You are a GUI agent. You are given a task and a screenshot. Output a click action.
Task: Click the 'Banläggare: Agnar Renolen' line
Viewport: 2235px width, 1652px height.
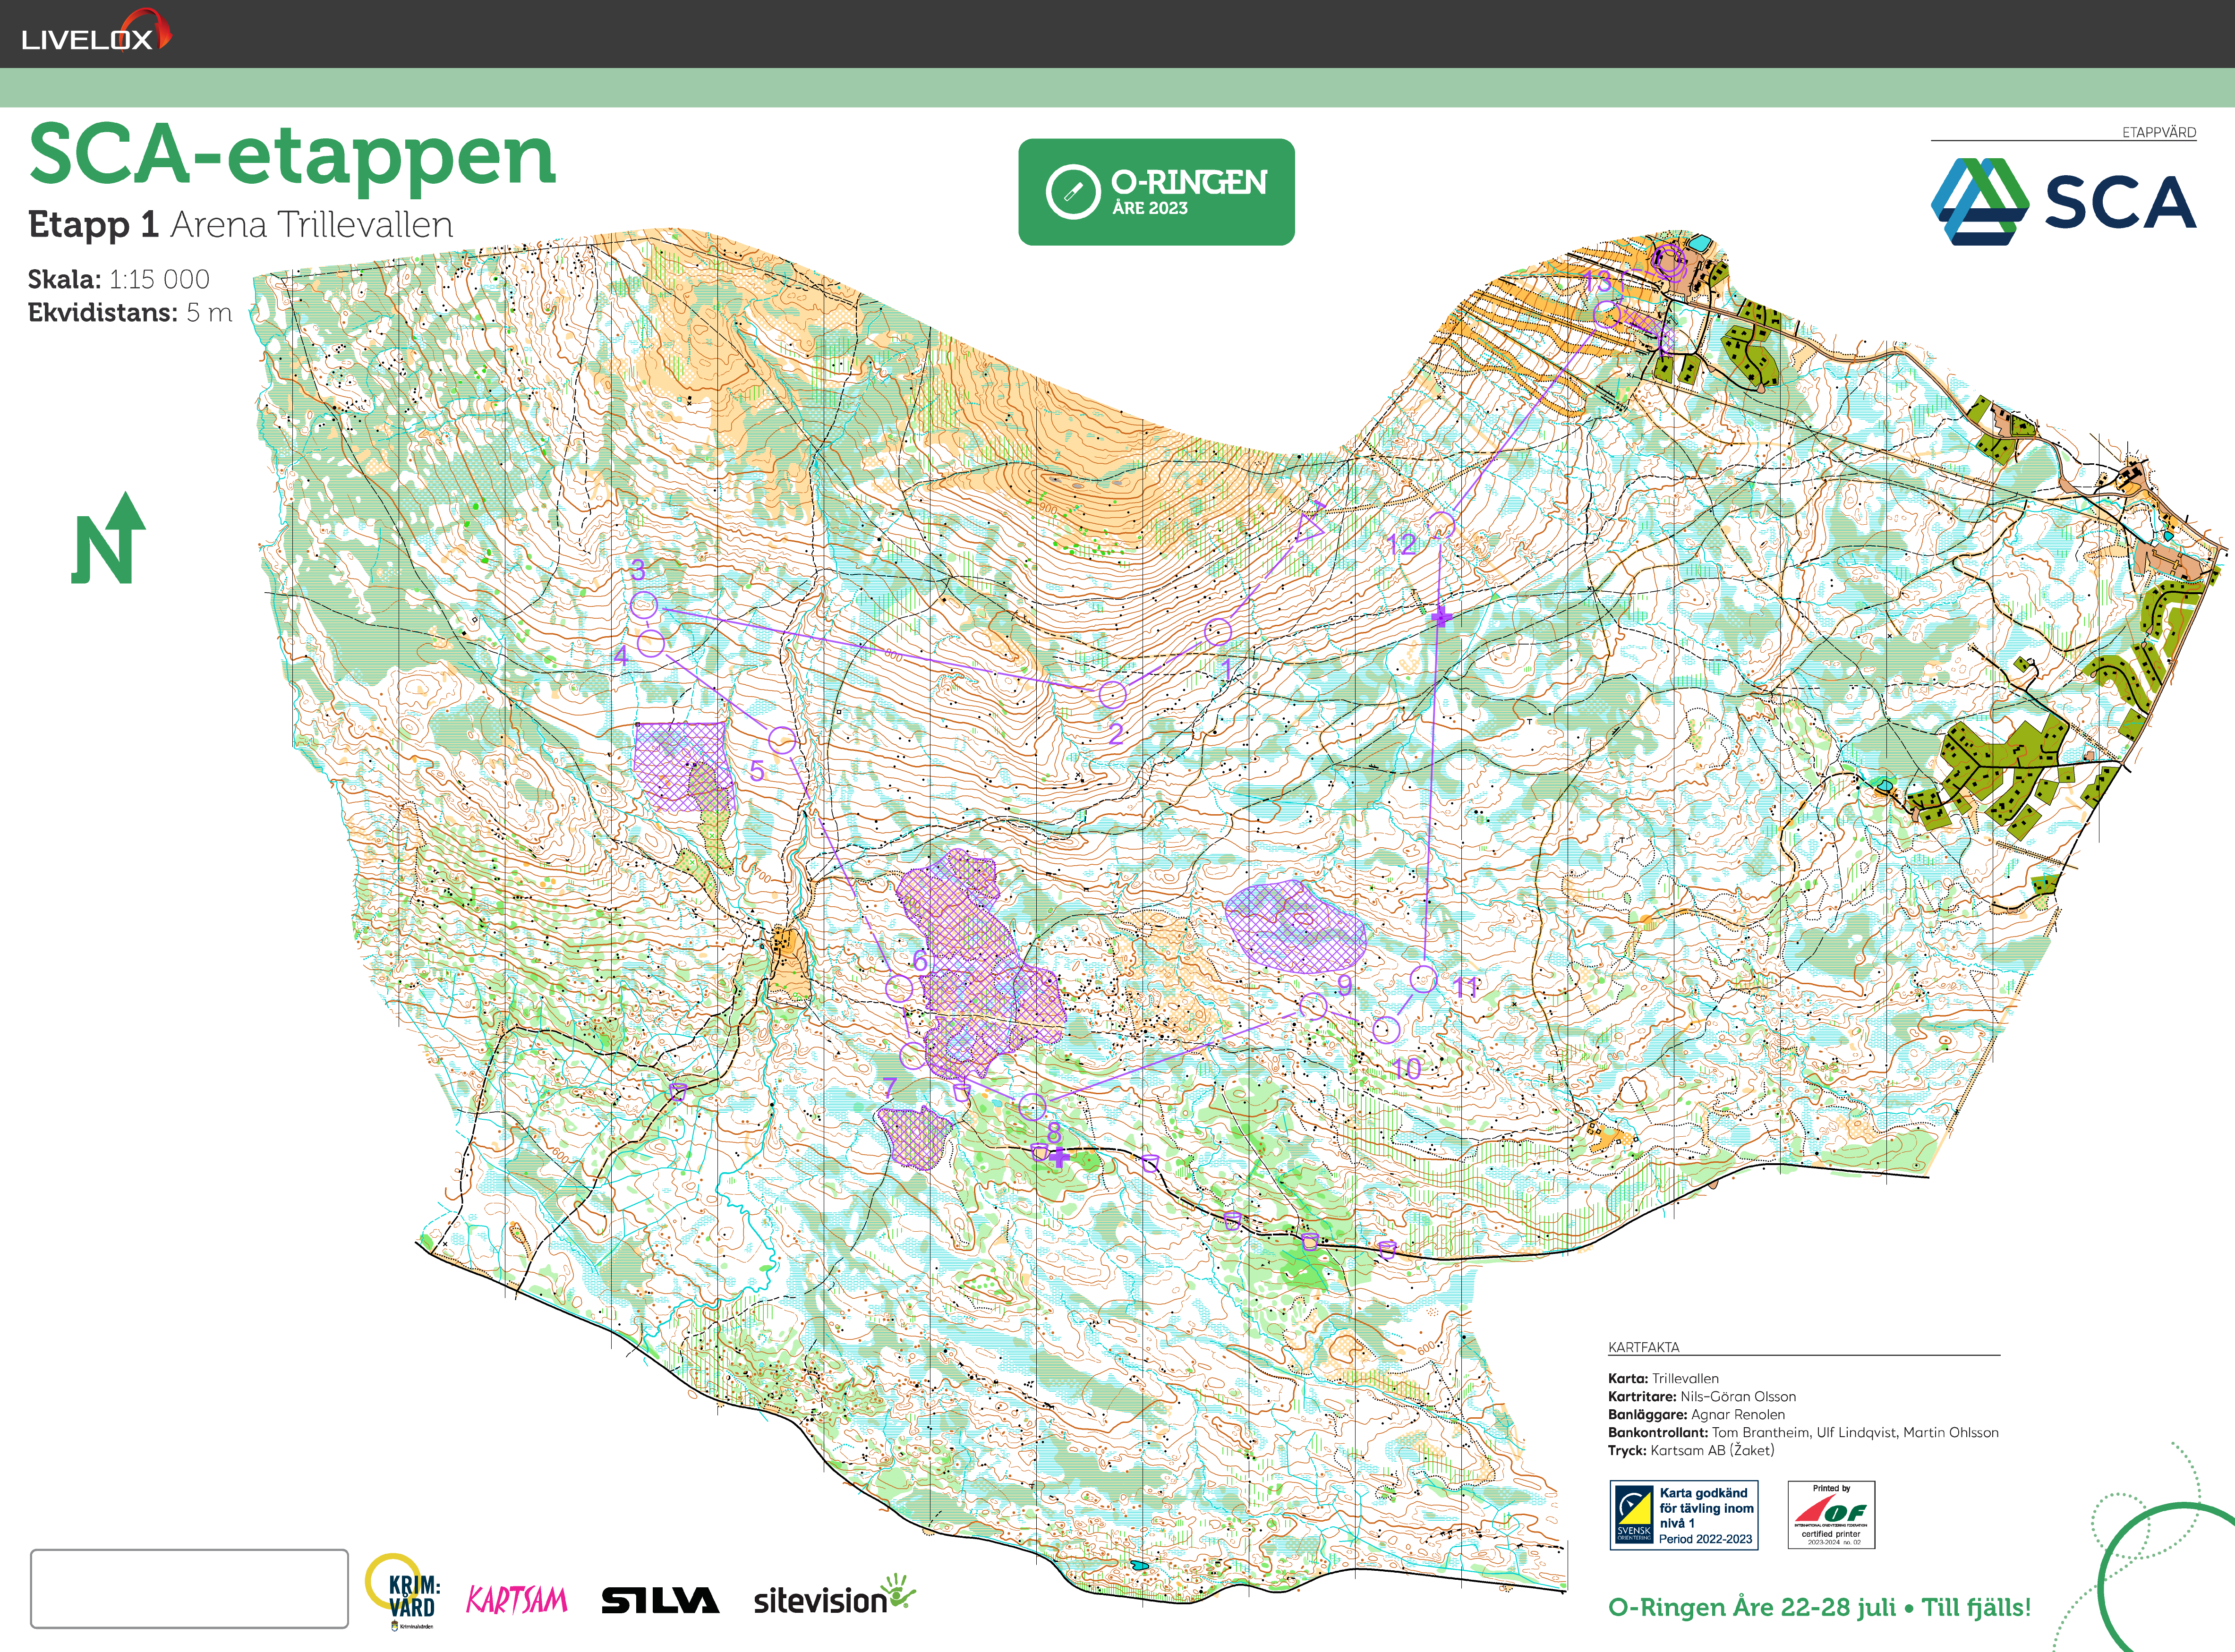[1696, 1414]
